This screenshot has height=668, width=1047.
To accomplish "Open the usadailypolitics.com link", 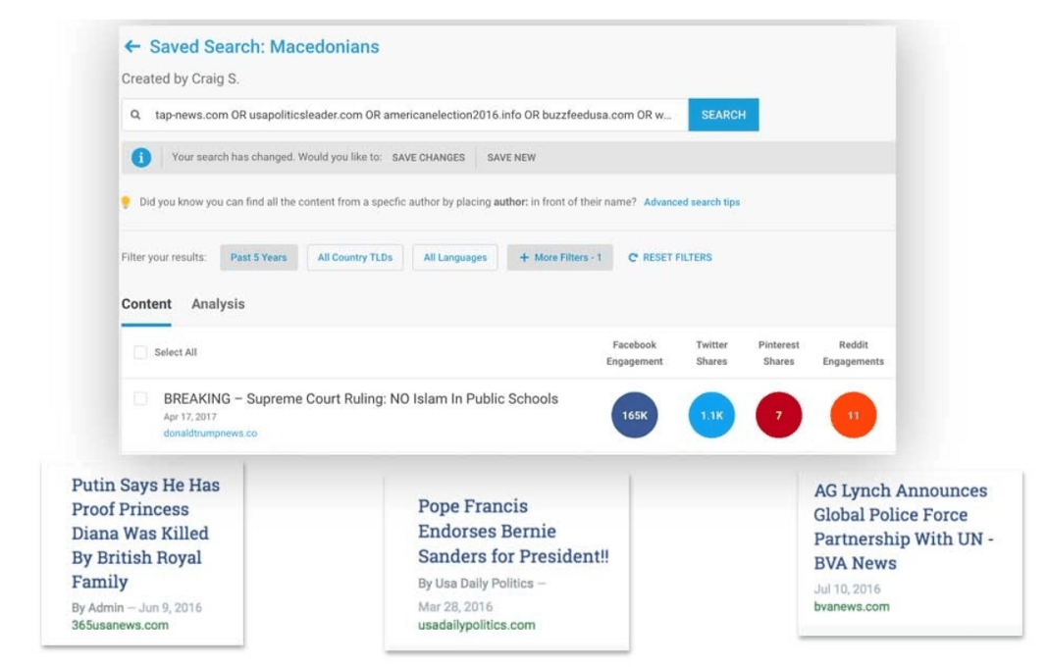I will [x=477, y=625].
